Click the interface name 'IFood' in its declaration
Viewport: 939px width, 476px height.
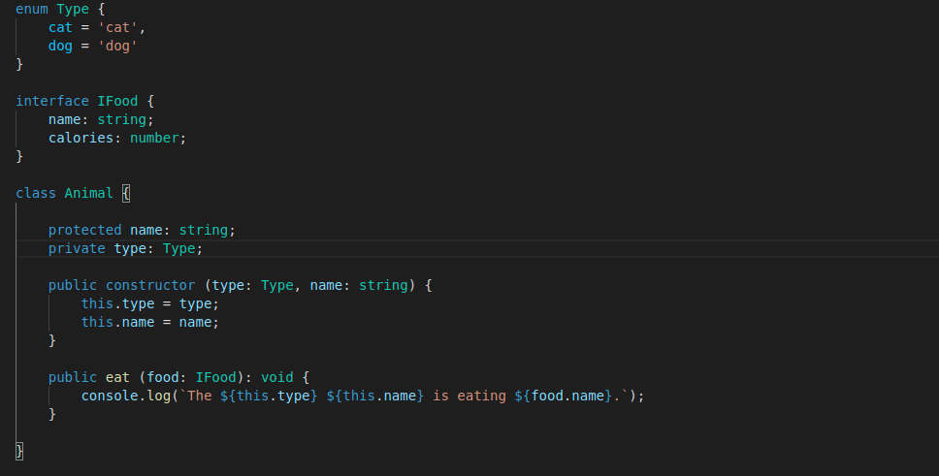[x=117, y=101]
